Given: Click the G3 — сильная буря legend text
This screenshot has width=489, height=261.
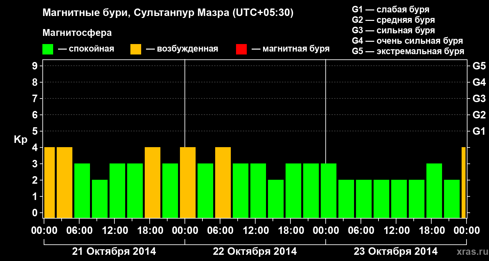Looking at the screenshot, I should click(393, 30).
